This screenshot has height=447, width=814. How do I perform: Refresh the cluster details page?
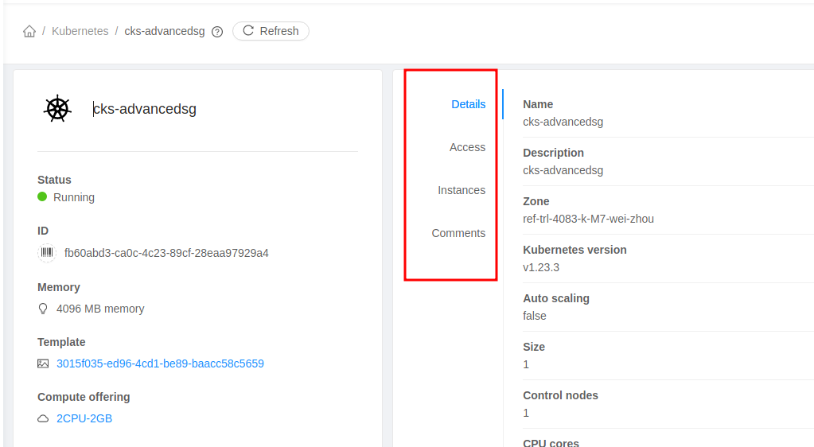(x=271, y=31)
